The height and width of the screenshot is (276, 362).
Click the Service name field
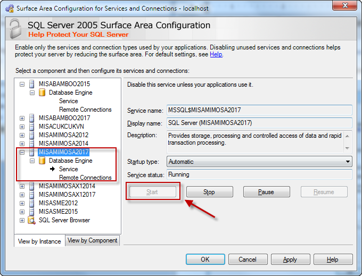[x=259, y=110]
